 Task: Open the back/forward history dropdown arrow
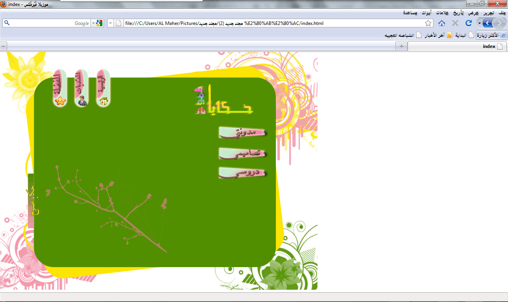479,23
